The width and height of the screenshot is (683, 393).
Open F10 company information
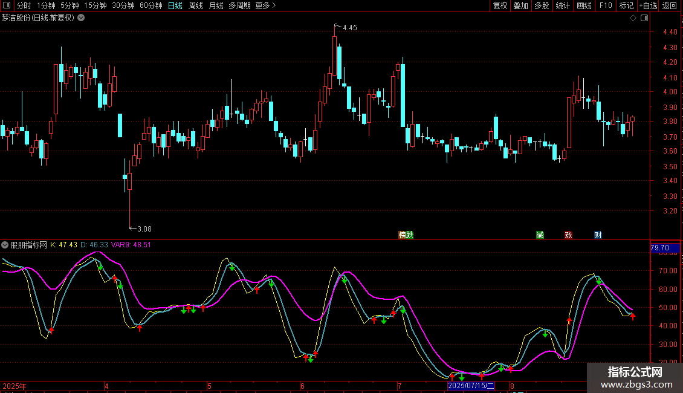tap(605, 6)
